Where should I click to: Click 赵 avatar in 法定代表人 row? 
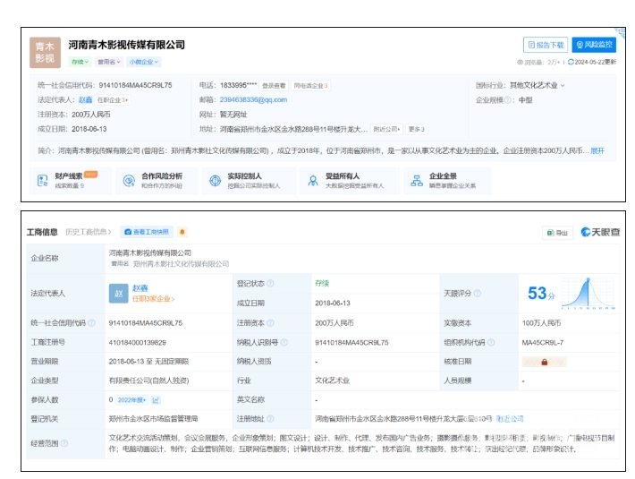[x=118, y=294]
